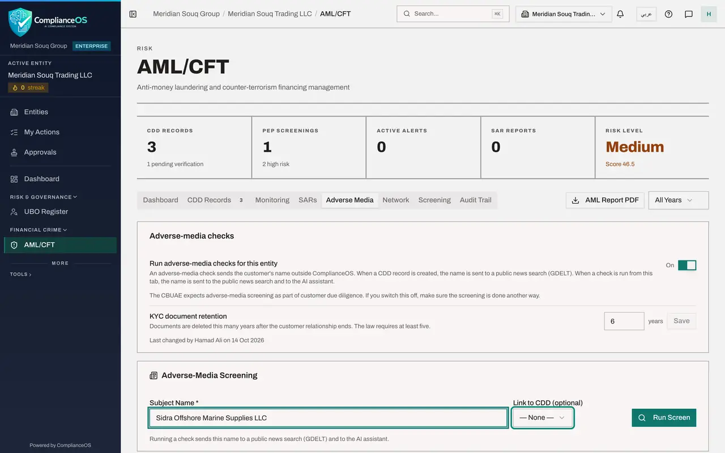This screenshot has width=725, height=453.
Task: Open the chat message icon
Action: 689,14
